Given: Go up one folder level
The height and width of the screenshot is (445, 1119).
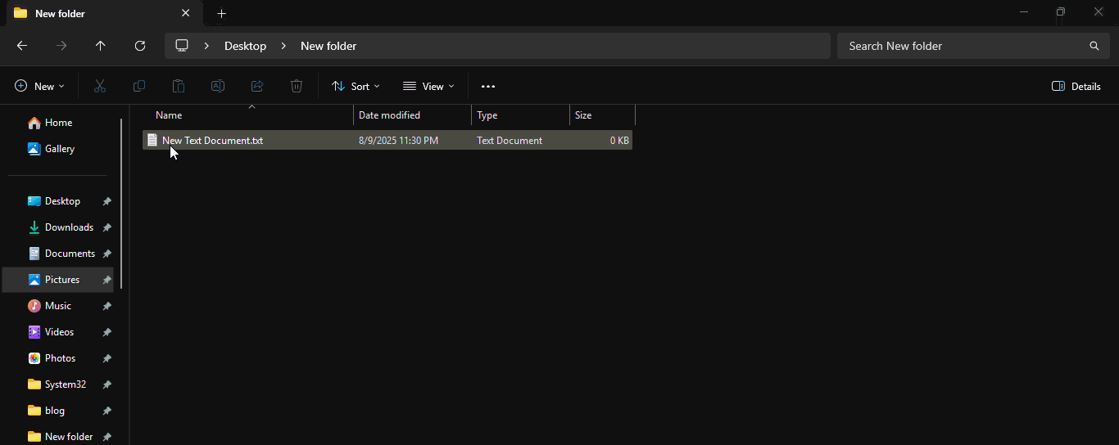Looking at the screenshot, I should pyautogui.click(x=101, y=46).
